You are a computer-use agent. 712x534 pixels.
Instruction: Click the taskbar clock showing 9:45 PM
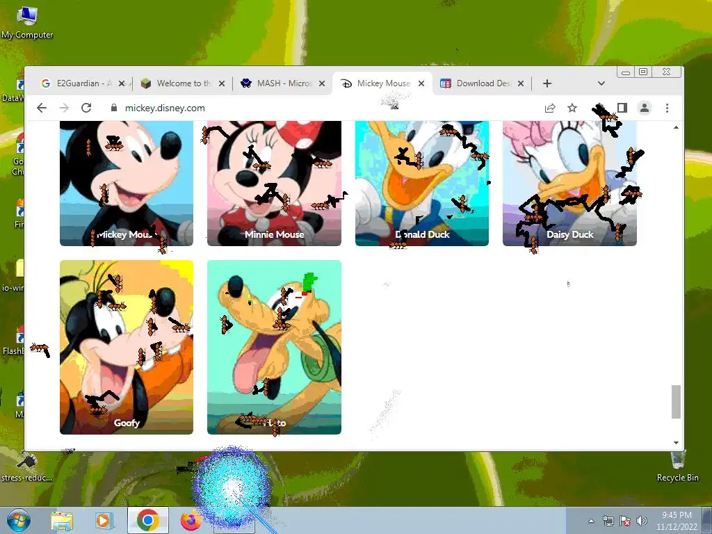677,521
